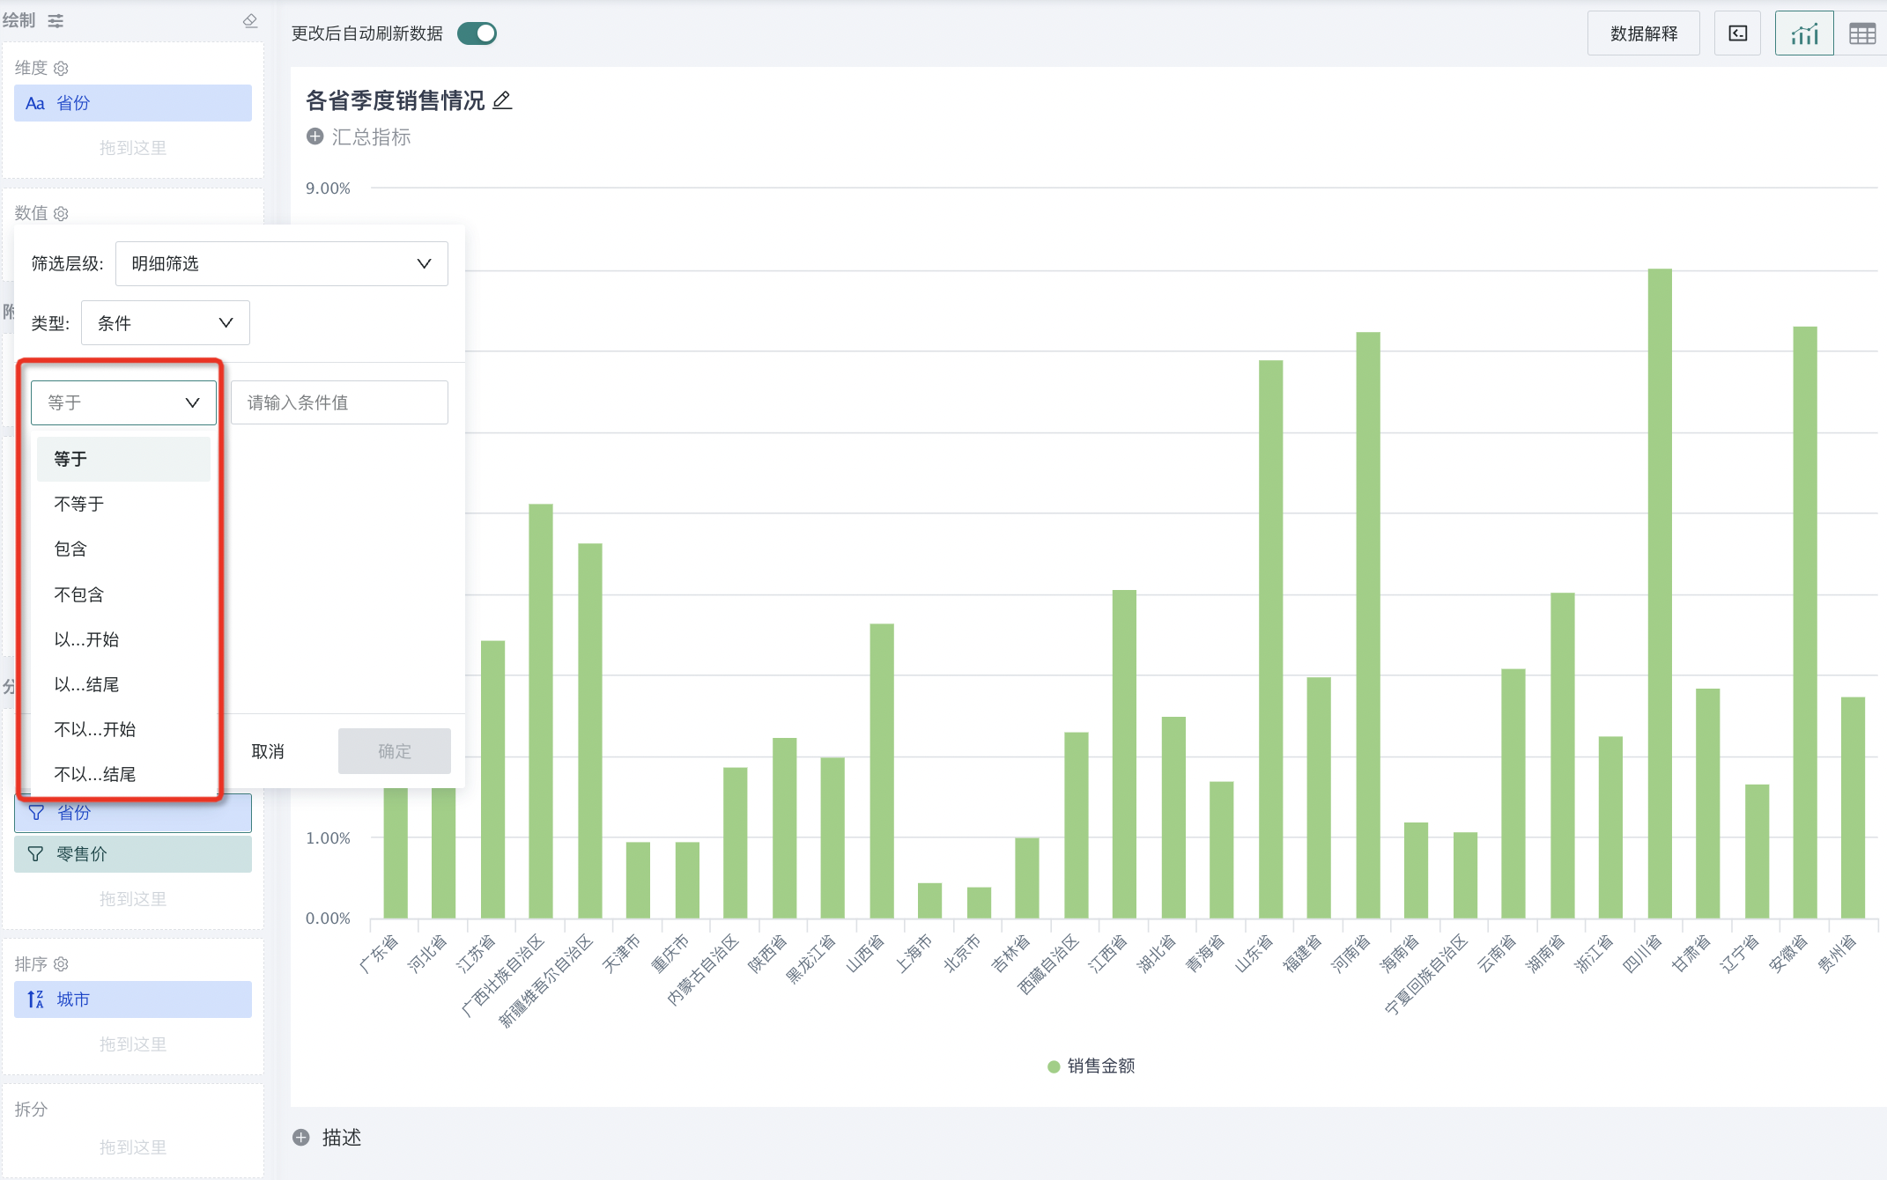Toggle 销售金额 legend series visibility
Viewport: 1887px width, 1180px height.
[x=1091, y=1066]
